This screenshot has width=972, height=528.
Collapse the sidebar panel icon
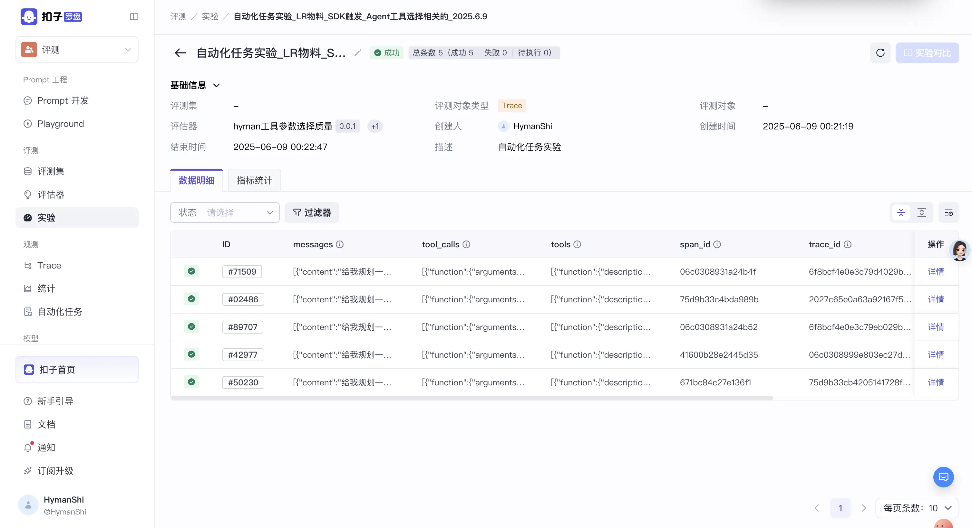click(134, 17)
